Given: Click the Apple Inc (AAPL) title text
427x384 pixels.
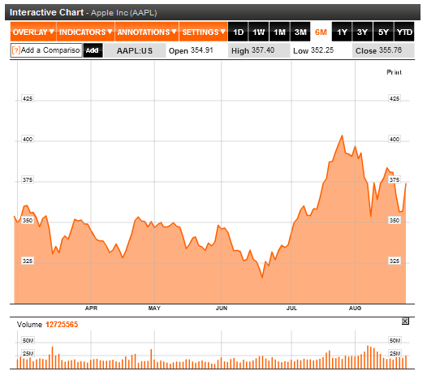Looking at the screenshot, I should (x=124, y=13).
